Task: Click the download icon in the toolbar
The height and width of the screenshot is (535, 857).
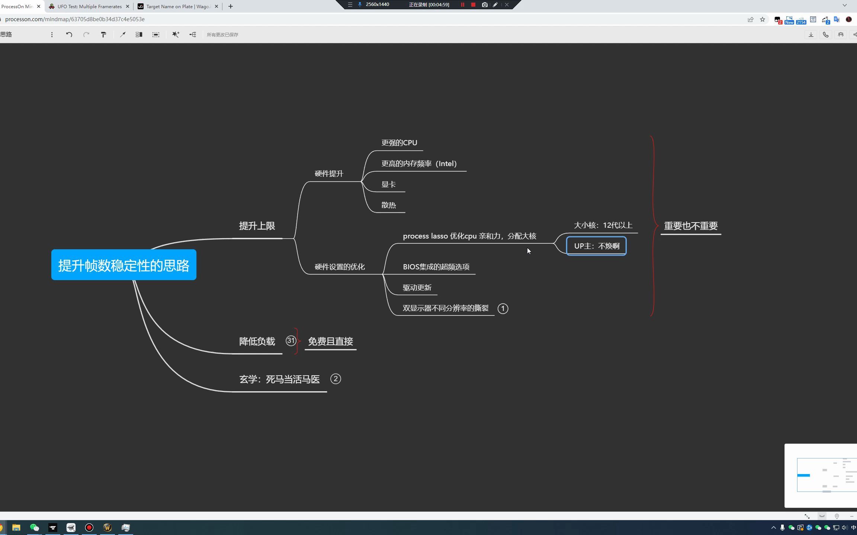Action: [x=811, y=35]
